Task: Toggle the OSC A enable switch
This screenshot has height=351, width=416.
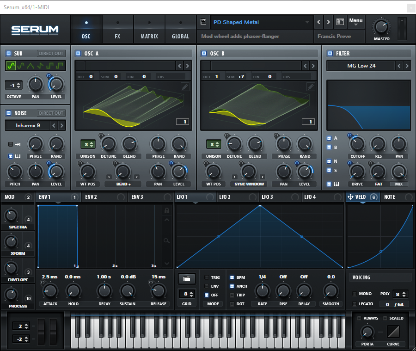Action: point(79,54)
